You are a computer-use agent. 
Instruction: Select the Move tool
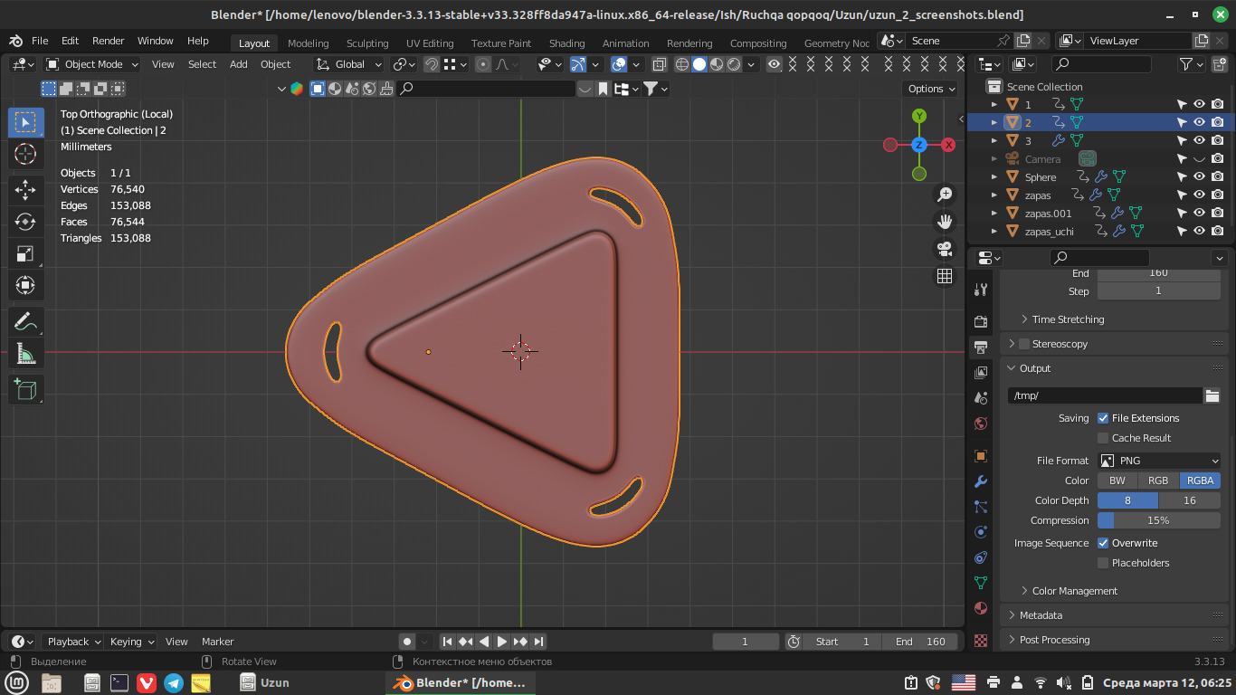tap(26, 189)
